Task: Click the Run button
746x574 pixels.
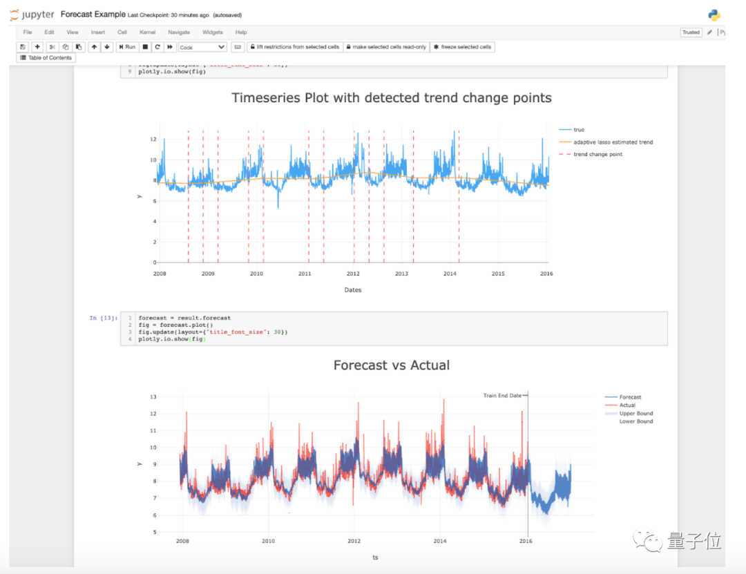Action: click(x=127, y=47)
